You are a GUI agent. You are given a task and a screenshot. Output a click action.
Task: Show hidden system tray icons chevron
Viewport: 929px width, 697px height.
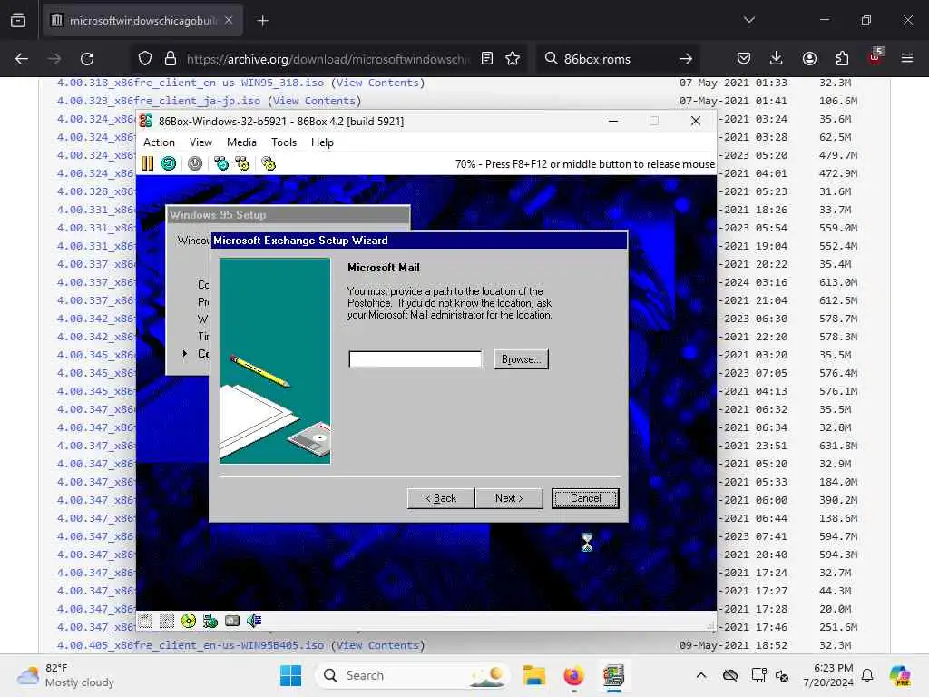click(x=701, y=675)
